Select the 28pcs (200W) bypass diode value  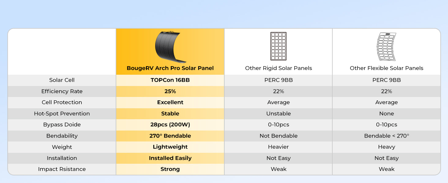170,125
